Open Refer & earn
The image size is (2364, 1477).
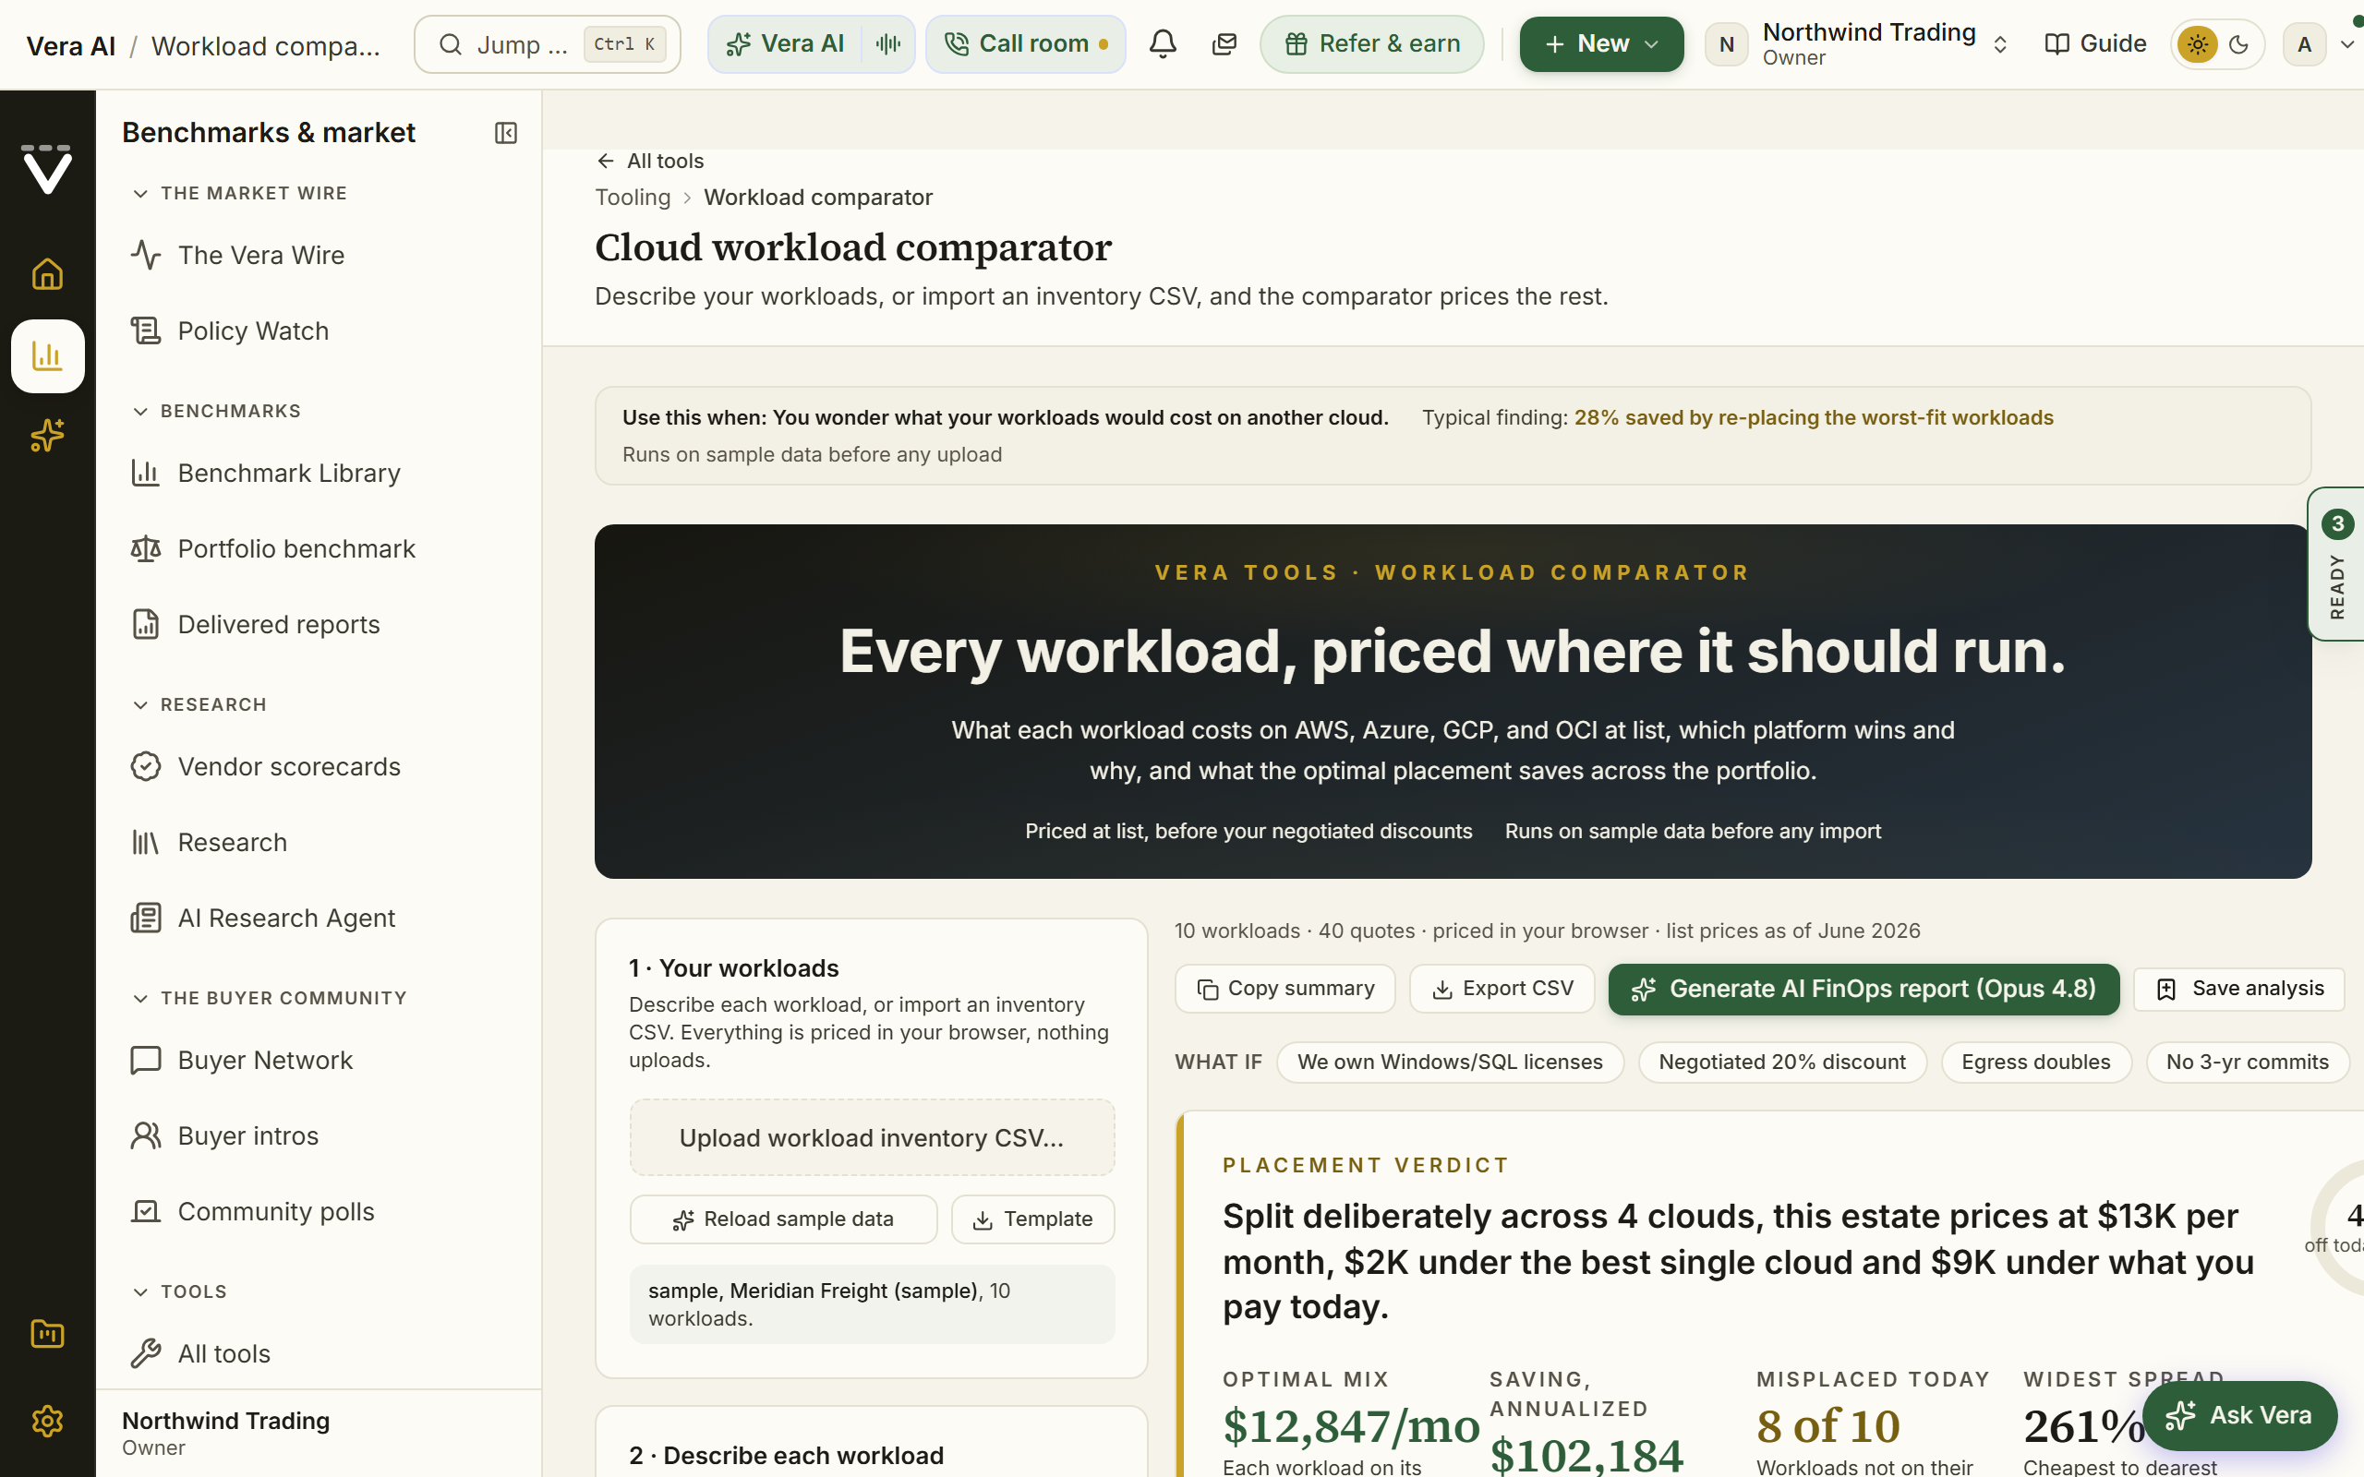pos(1371,44)
